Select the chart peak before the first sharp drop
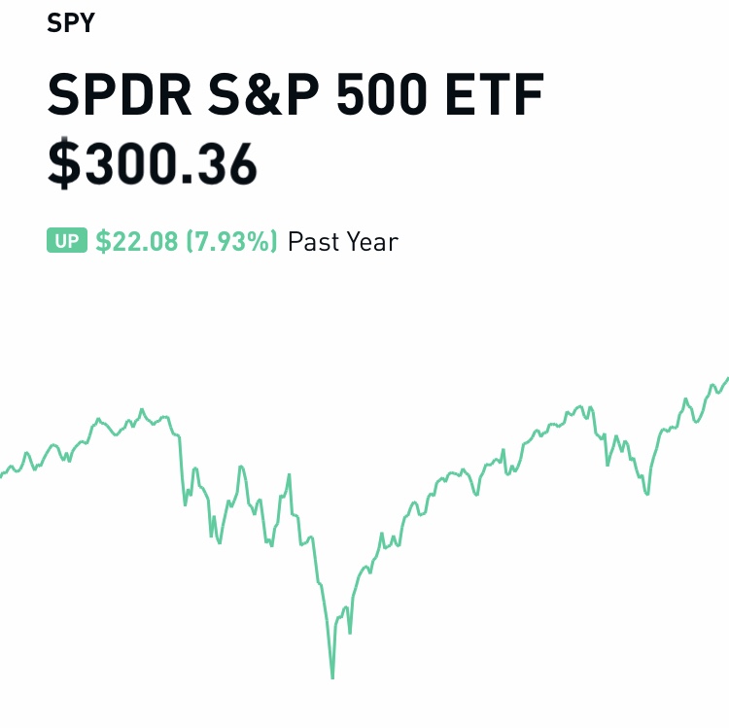729x728 pixels. click(142, 409)
